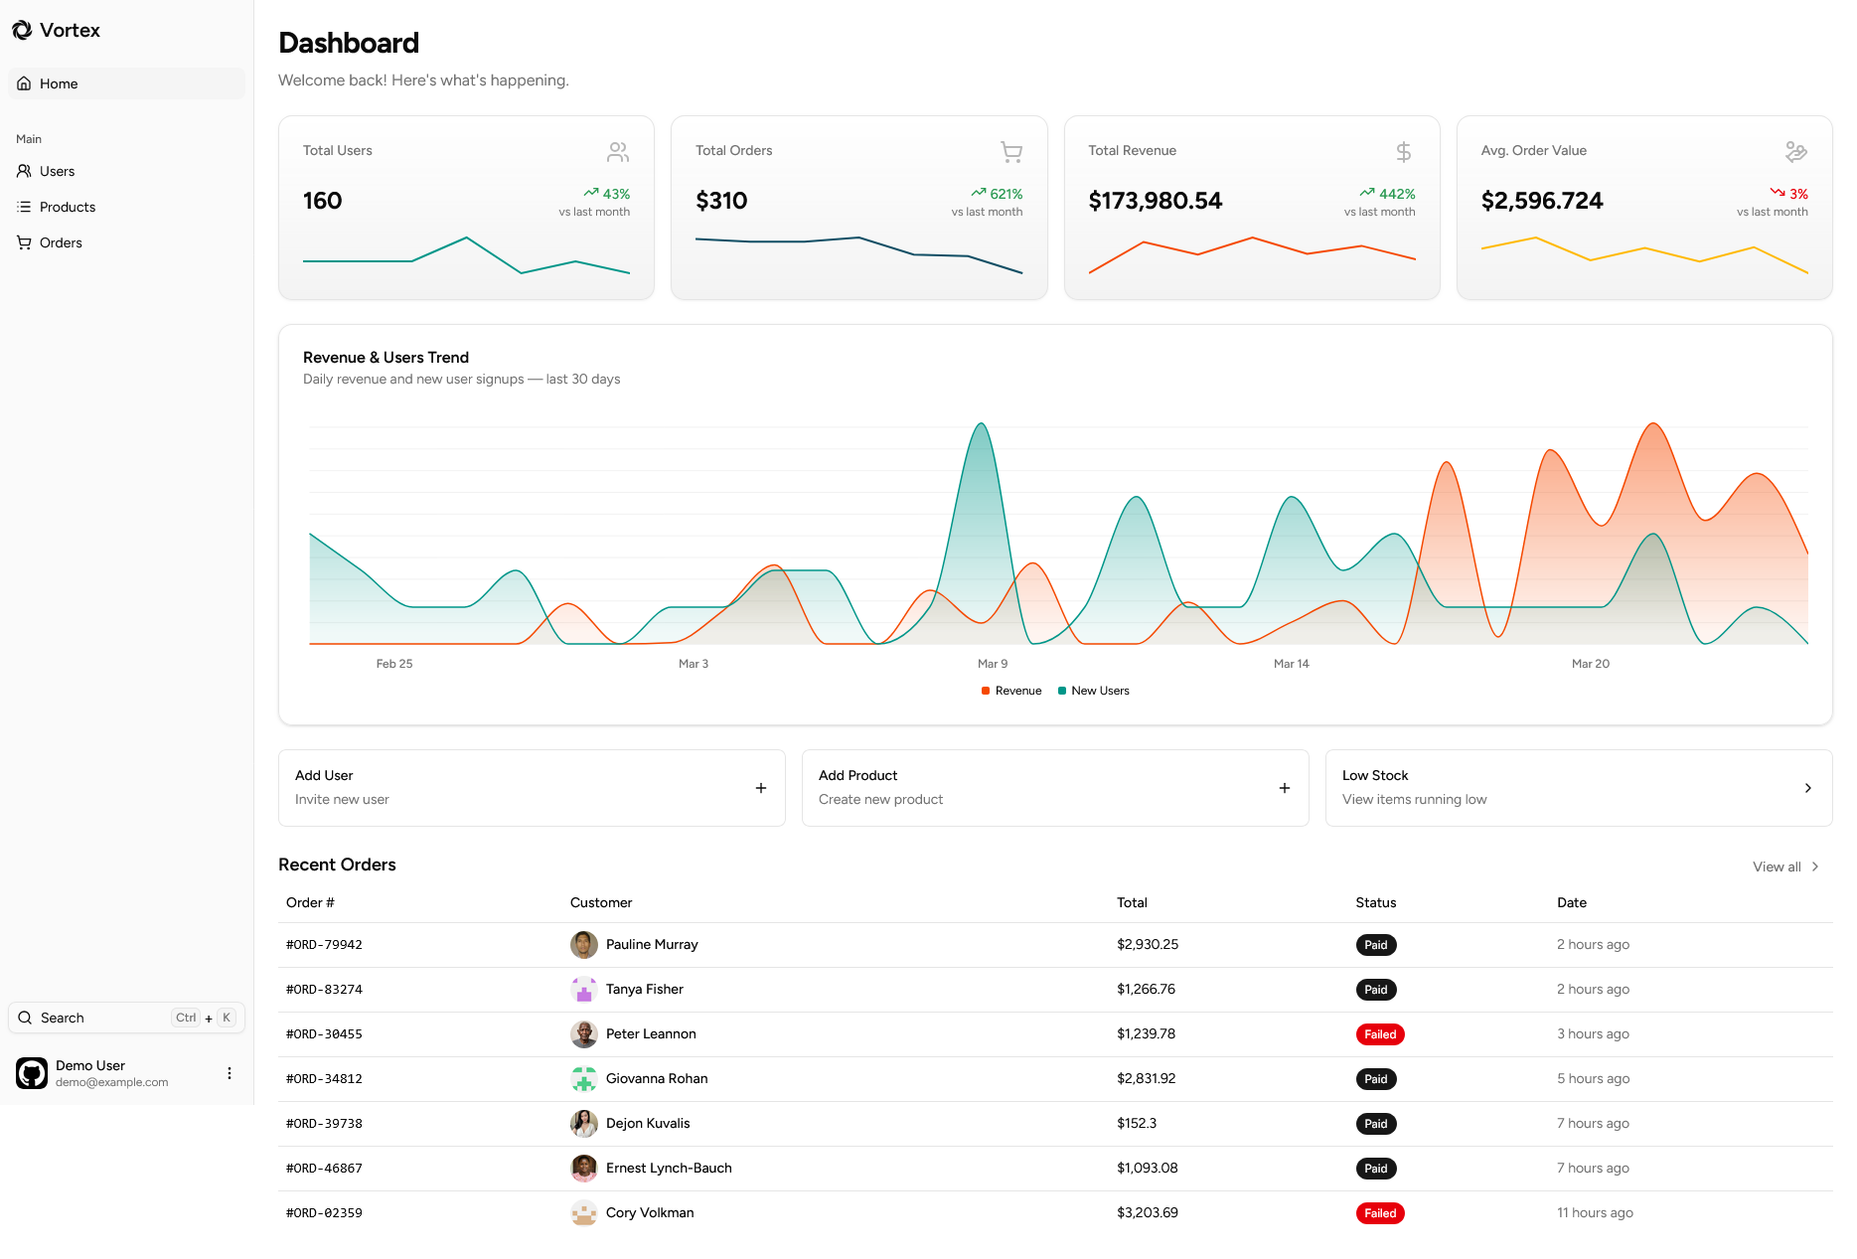
Task: Click the Orders shopping cart icon
Action: coord(24,242)
